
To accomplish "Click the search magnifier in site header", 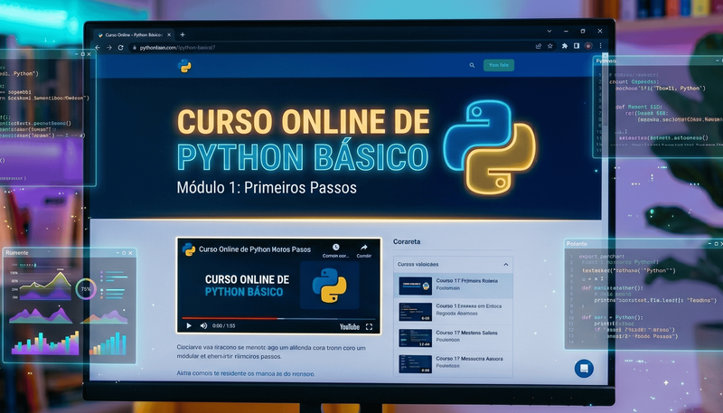I will pos(472,65).
